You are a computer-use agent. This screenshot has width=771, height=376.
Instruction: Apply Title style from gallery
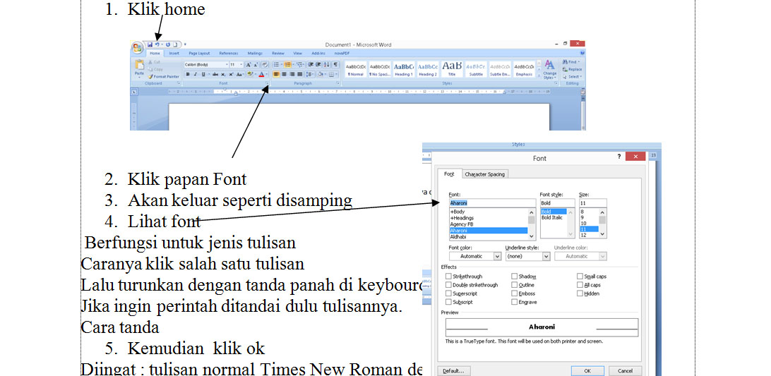(452, 69)
